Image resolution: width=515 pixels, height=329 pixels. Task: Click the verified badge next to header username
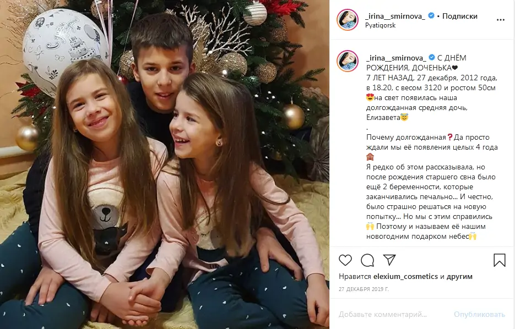pos(431,15)
